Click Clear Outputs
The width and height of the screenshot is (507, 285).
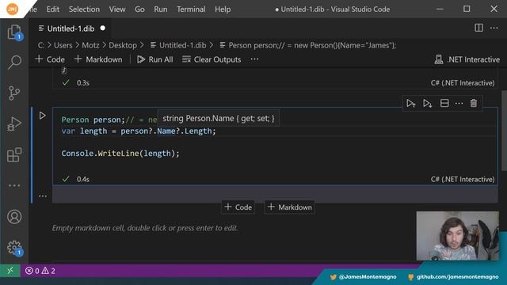[212, 59]
